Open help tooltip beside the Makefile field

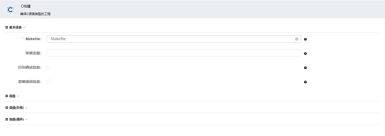(x=305, y=39)
